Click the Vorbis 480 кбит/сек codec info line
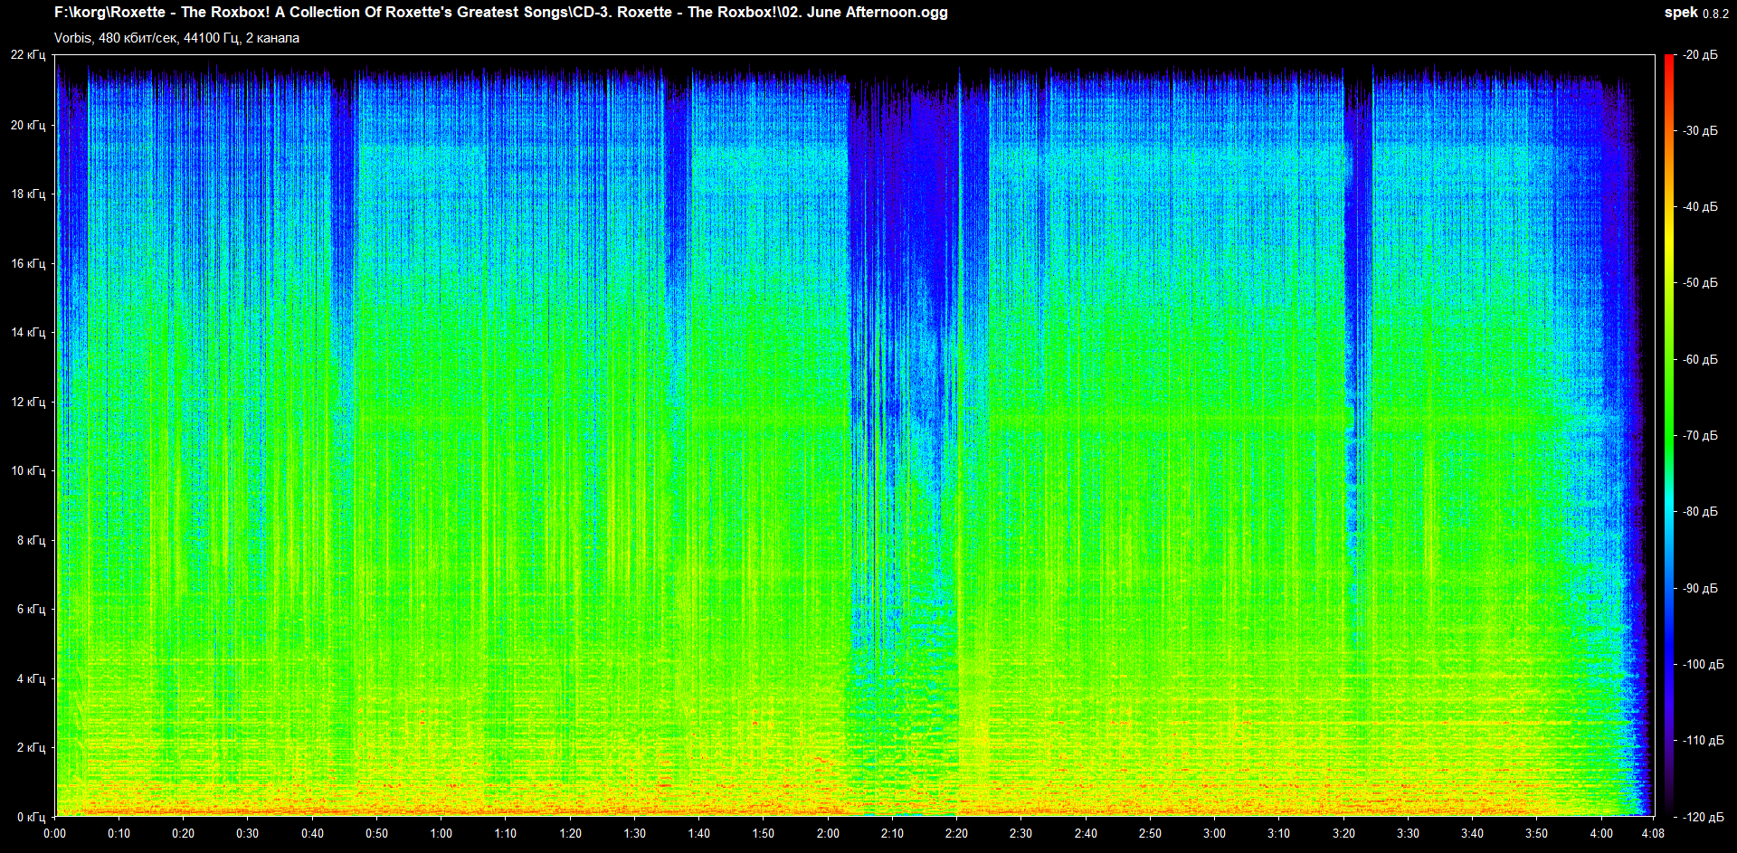 pyautogui.click(x=176, y=38)
